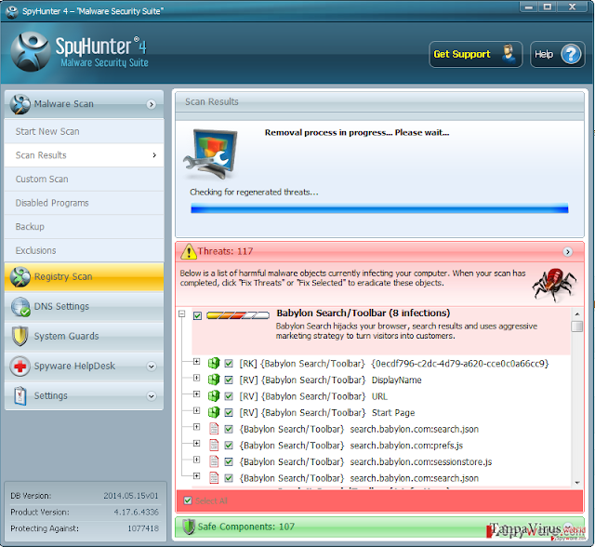The width and height of the screenshot is (595, 547).
Task: Uncheck the prefs.js entry checkbox
Action: tap(229, 446)
